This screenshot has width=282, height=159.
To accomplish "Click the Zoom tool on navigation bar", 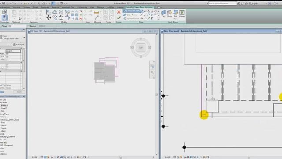I will pos(152,72).
